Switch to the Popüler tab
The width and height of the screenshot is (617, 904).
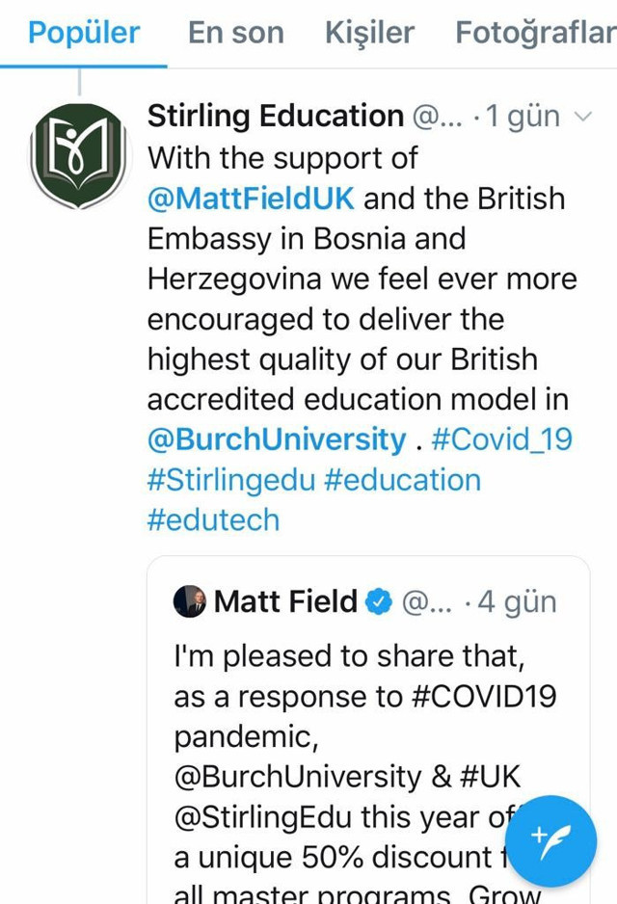tap(84, 33)
